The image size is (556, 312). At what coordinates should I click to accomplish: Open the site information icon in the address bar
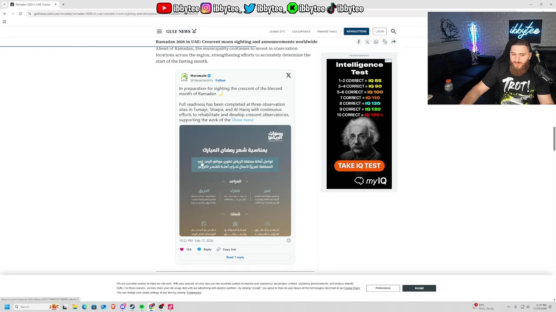(30, 13)
